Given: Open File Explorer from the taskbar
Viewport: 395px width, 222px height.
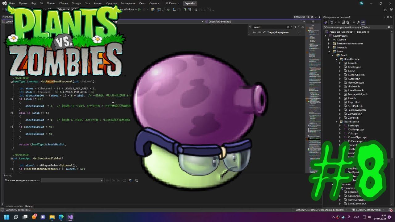Looking at the screenshot, I should 52,217.
